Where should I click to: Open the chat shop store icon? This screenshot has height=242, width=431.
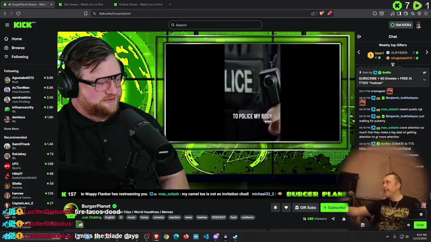click(x=363, y=225)
